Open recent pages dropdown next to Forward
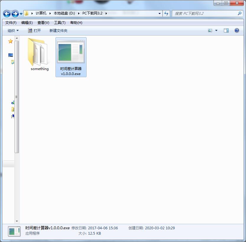 click(21, 14)
